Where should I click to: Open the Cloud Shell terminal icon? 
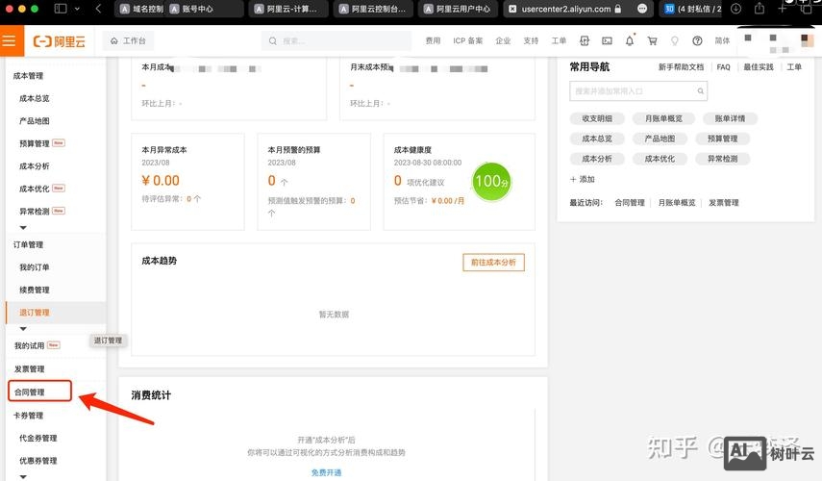point(607,41)
